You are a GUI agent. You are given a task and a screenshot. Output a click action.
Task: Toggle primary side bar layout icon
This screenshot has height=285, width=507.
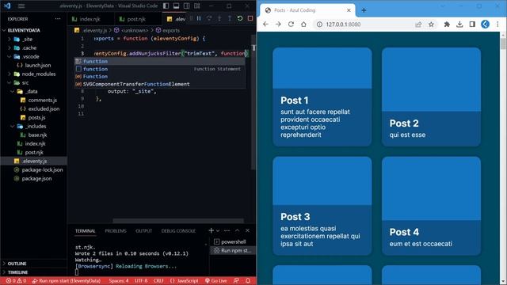tap(166, 6)
